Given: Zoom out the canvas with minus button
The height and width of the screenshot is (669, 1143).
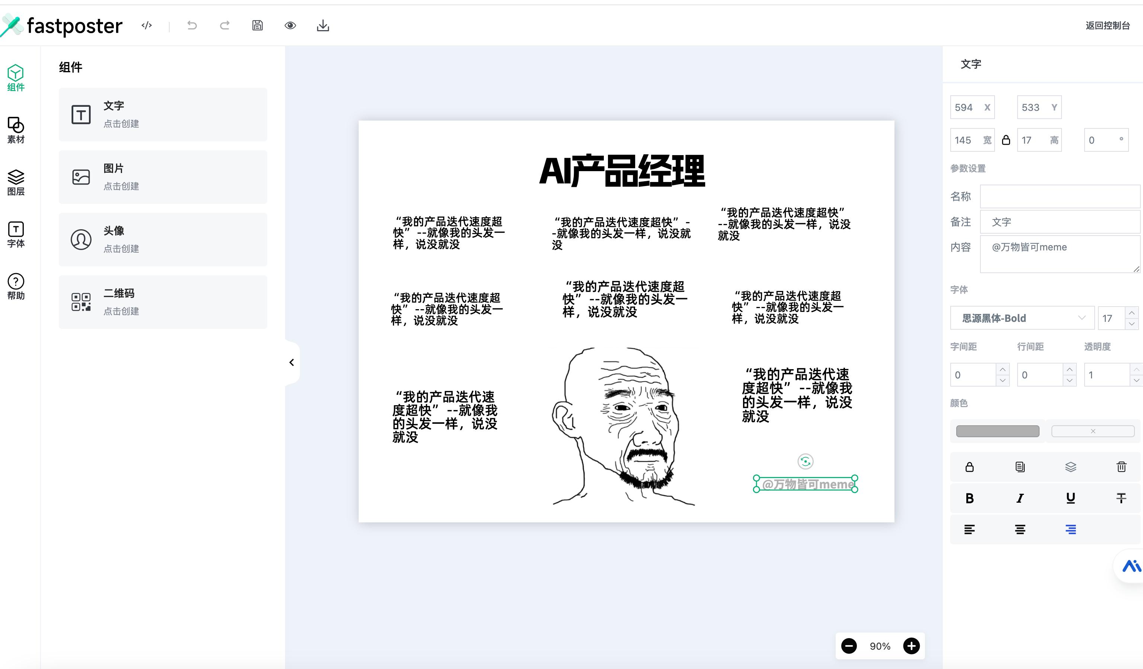Looking at the screenshot, I should point(849,646).
